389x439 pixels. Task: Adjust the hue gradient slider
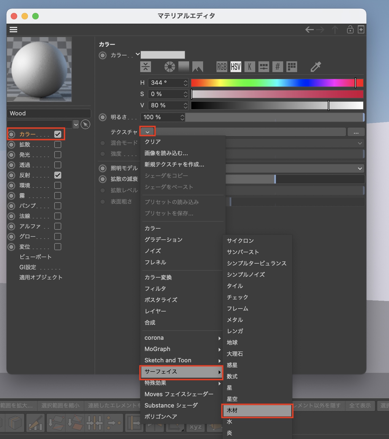tap(277, 83)
